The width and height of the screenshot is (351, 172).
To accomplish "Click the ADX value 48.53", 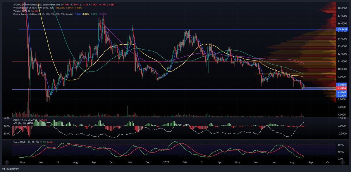I will 30,123.
